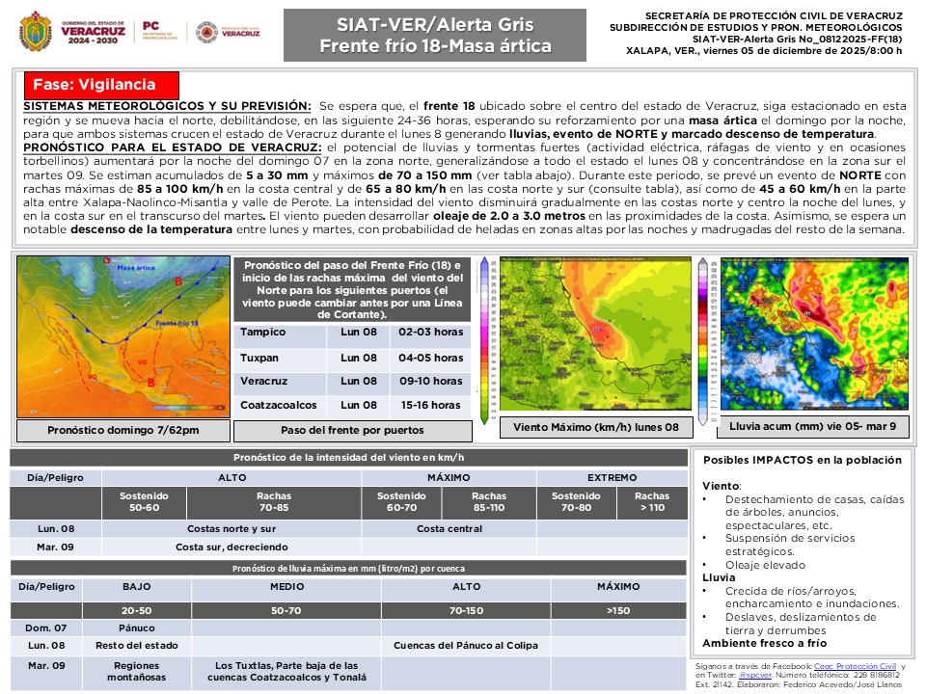926x694 pixels.
Task: Click the rainfall color scale bar
Action: point(703,339)
